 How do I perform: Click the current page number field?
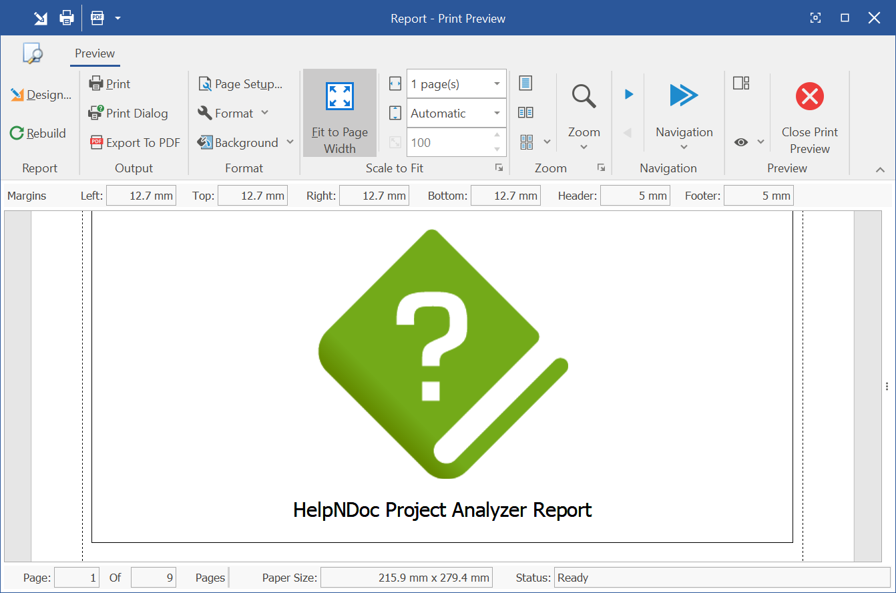click(77, 578)
